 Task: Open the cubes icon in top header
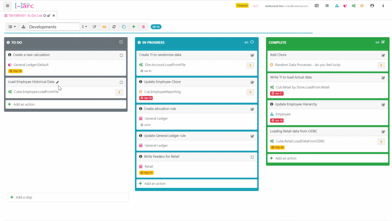pyautogui.click(x=345, y=6)
